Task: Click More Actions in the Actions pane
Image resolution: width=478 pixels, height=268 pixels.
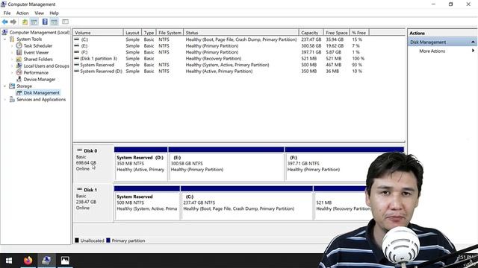Action: [432, 51]
